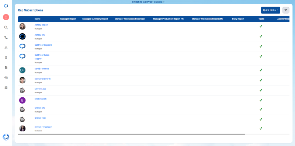The width and height of the screenshot is (295, 146).
Task: Open Ashley DeBon's profile link
Action: 41,25
